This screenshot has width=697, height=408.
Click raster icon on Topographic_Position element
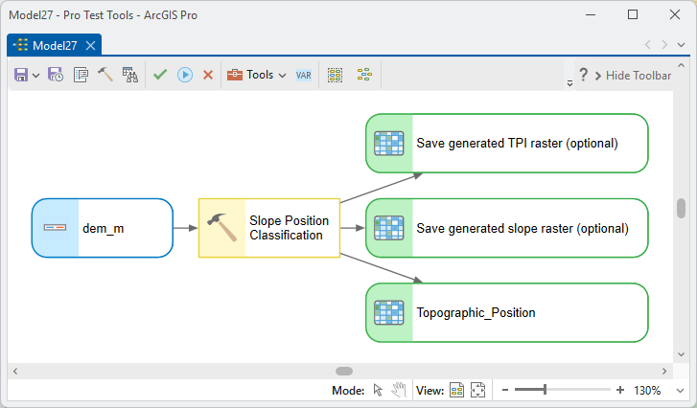pyautogui.click(x=389, y=312)
